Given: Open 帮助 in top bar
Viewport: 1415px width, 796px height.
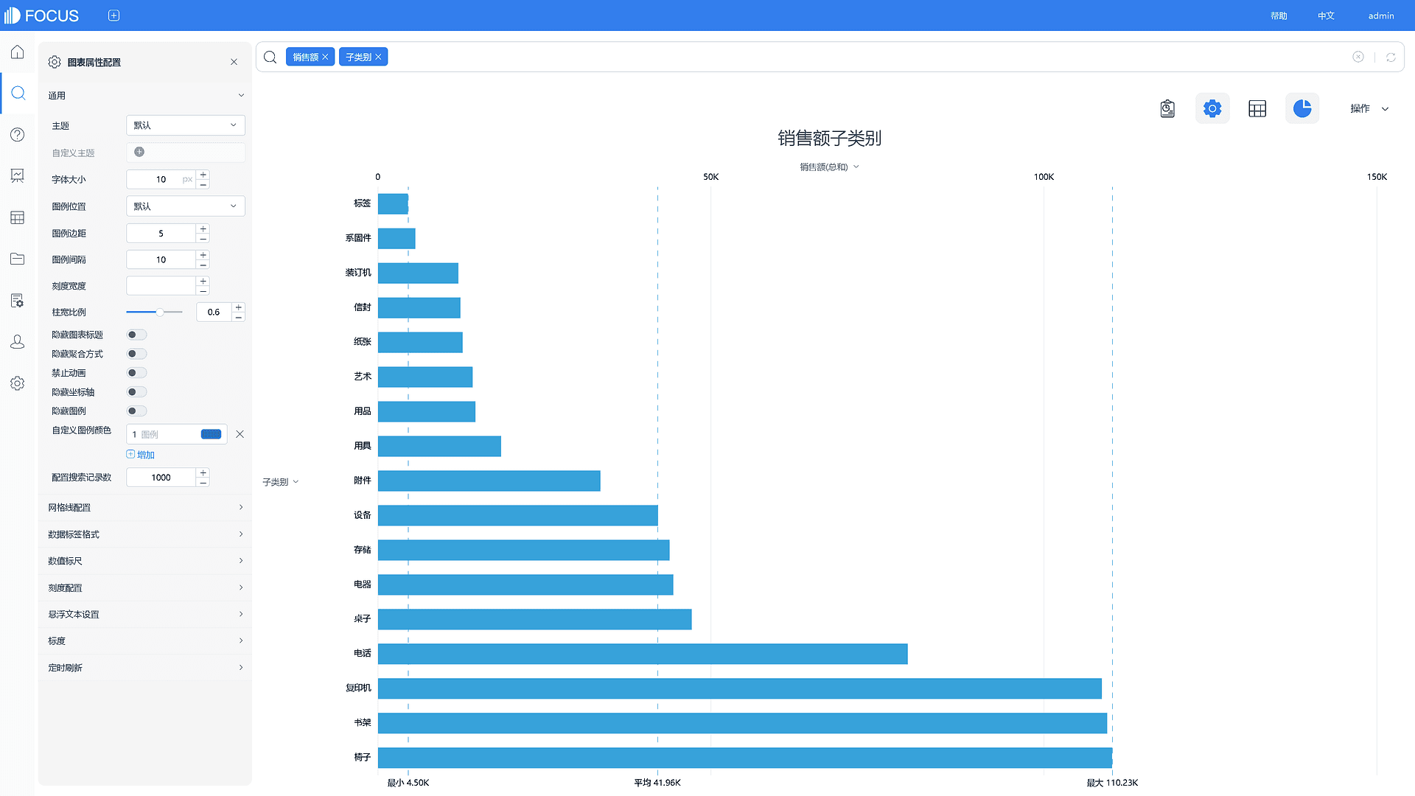Looking at the screenshot, I should coord(1279,15).
